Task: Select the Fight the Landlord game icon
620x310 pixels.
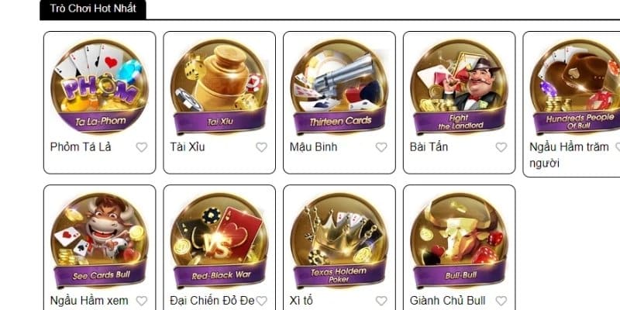Action: (459, 86)
